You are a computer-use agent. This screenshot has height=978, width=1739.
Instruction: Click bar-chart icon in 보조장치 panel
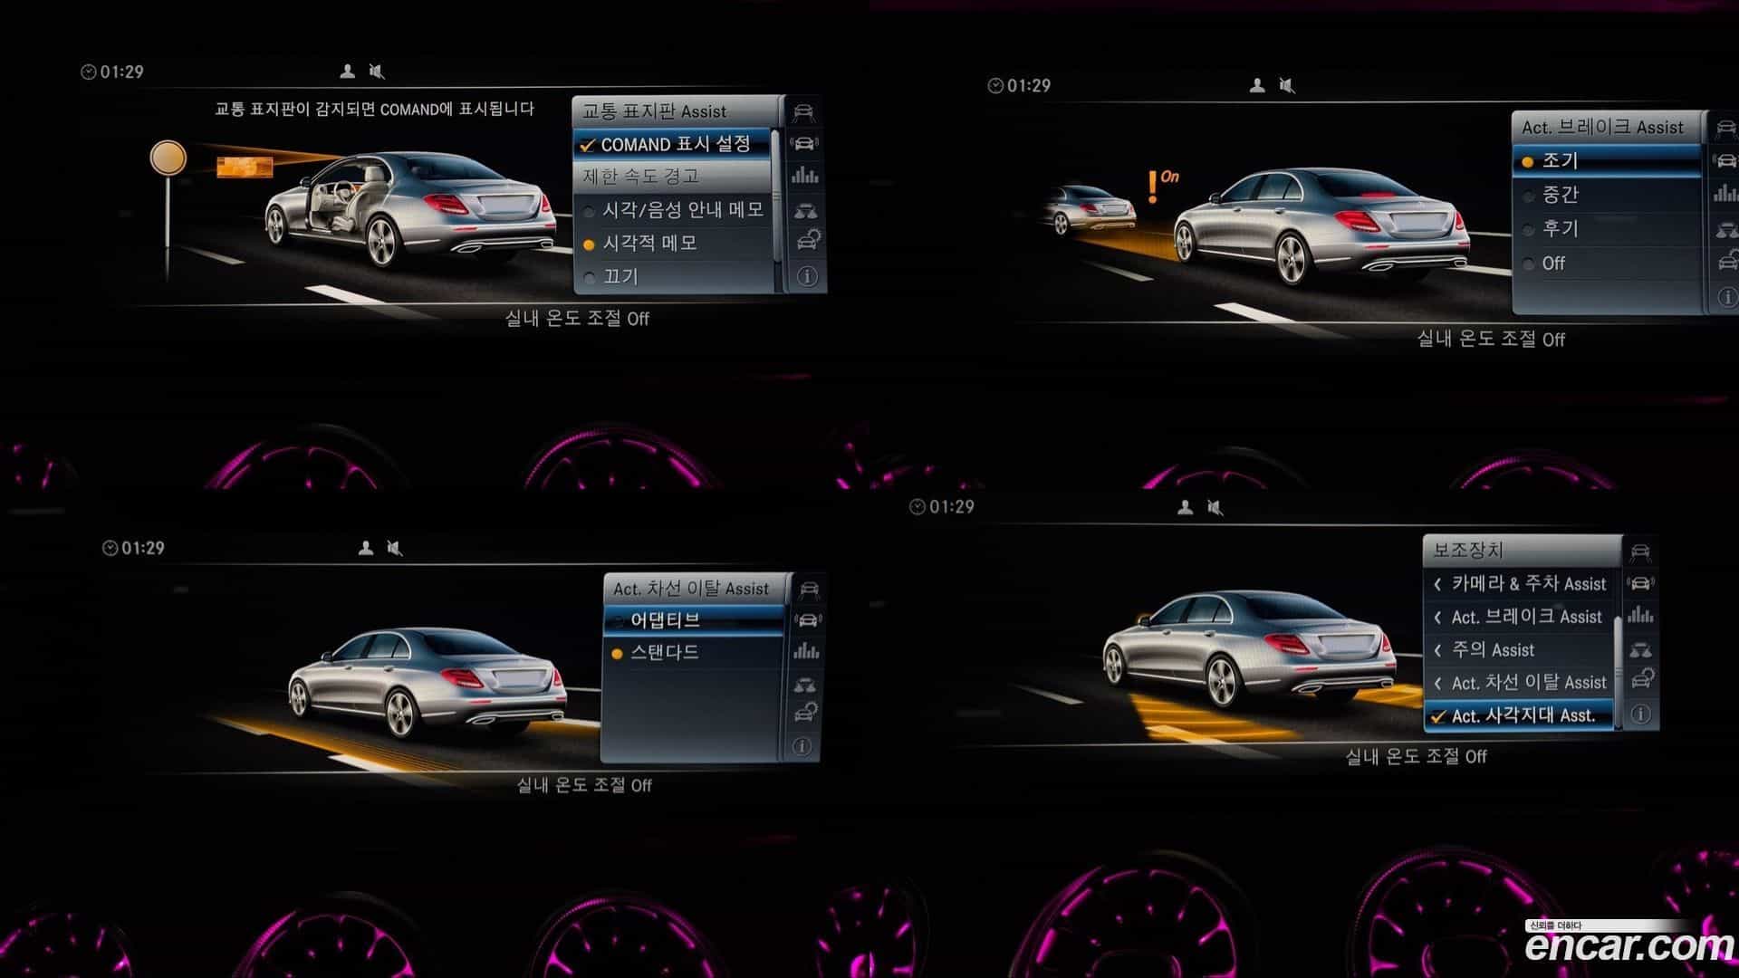click(x=1640, y=615)
